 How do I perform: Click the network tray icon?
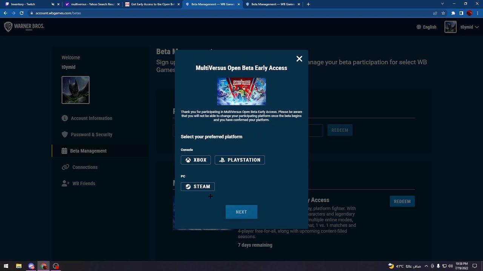pyautogui.click(x=444, y=266)
